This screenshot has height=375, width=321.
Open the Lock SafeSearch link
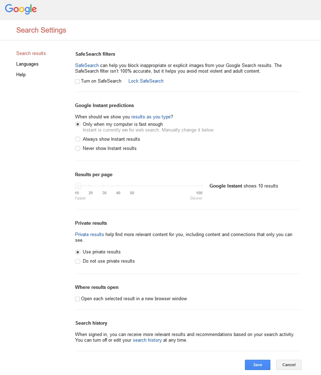(146, 81)
